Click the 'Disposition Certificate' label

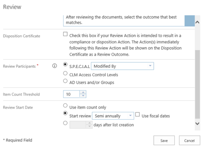point(22,36)
